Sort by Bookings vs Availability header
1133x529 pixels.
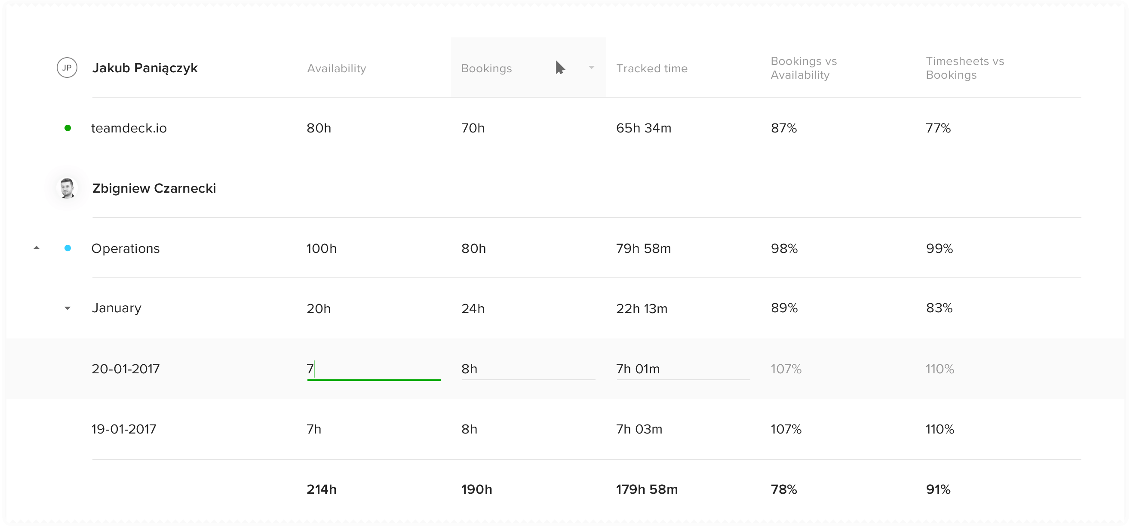(804, 68)
